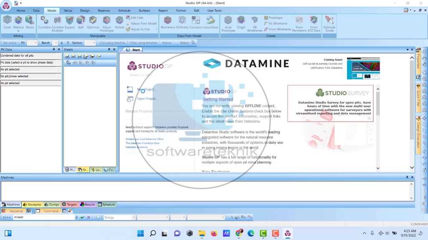The image size is (428, 240).
Task: Open the Fill Wireframes tool
Action: tap(255, 24)
